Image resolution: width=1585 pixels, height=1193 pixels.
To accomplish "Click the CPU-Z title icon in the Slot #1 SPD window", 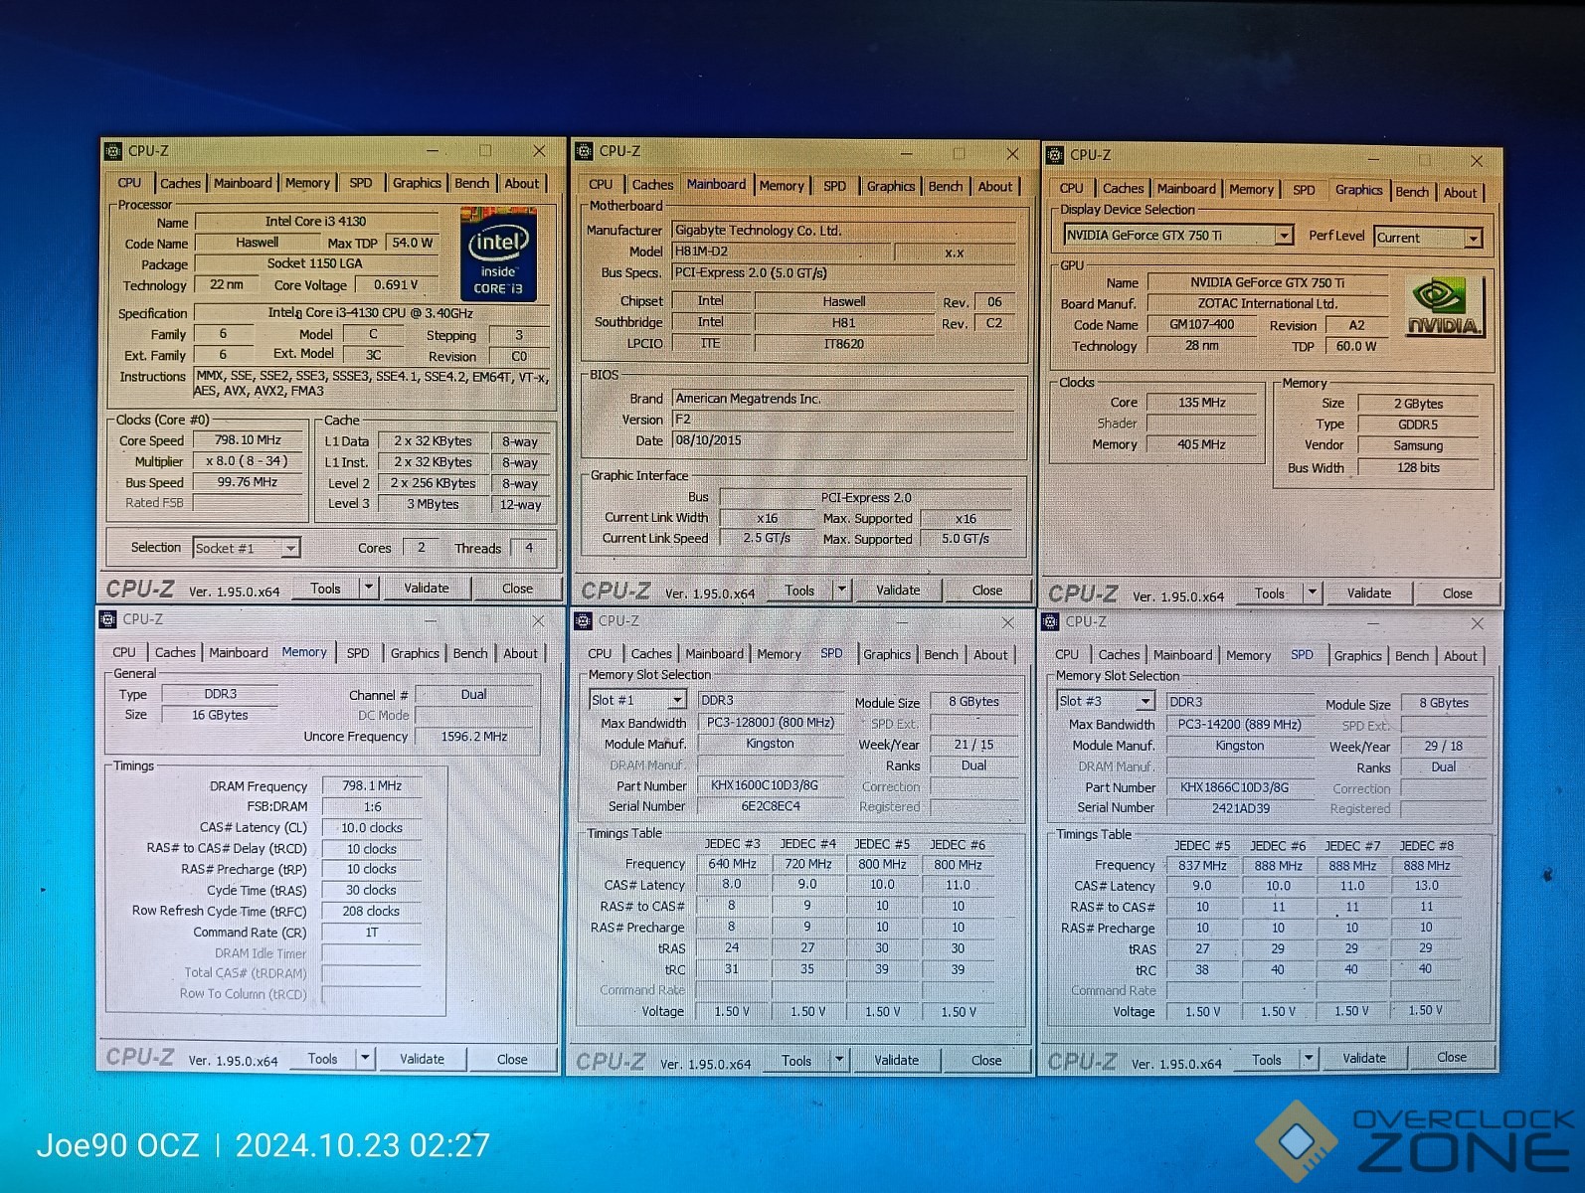I will (584, 621).
